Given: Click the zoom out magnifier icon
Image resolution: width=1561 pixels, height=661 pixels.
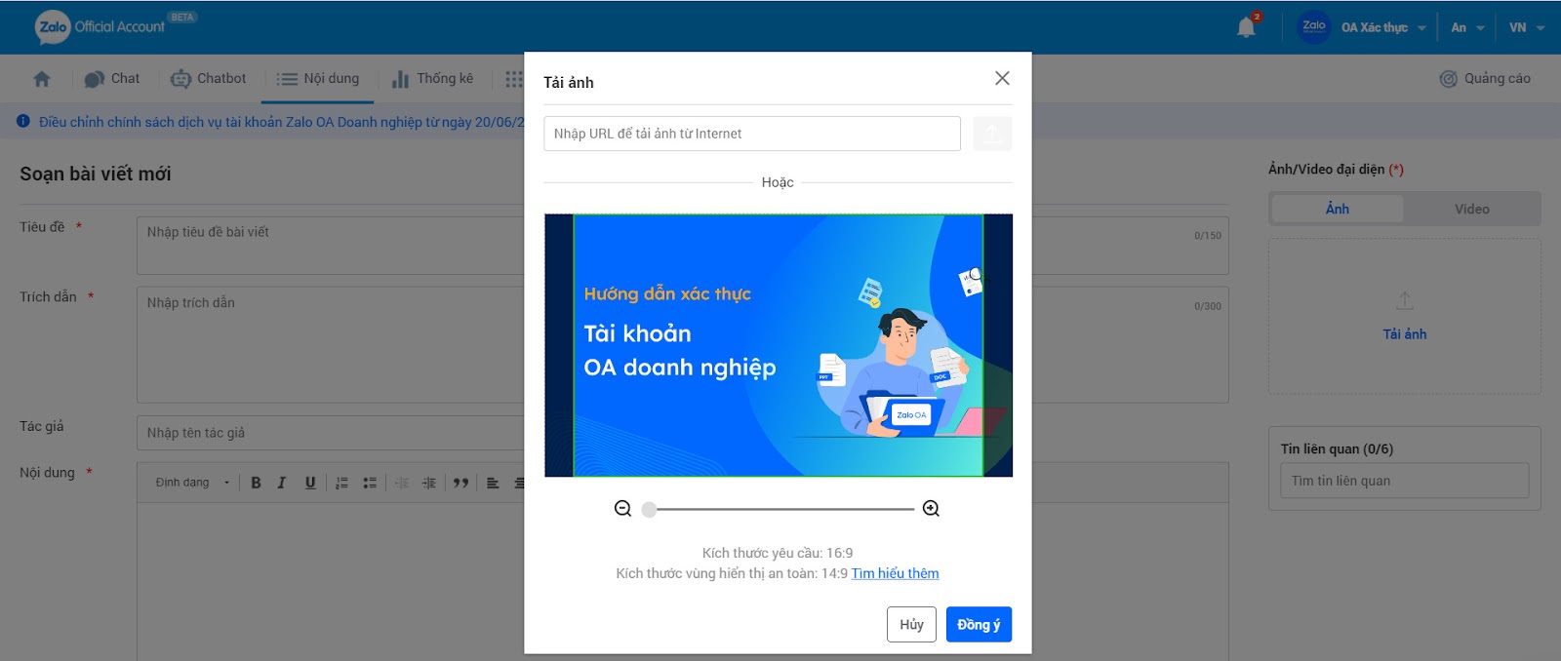Looking at the screenshot, I should (622, 508).
